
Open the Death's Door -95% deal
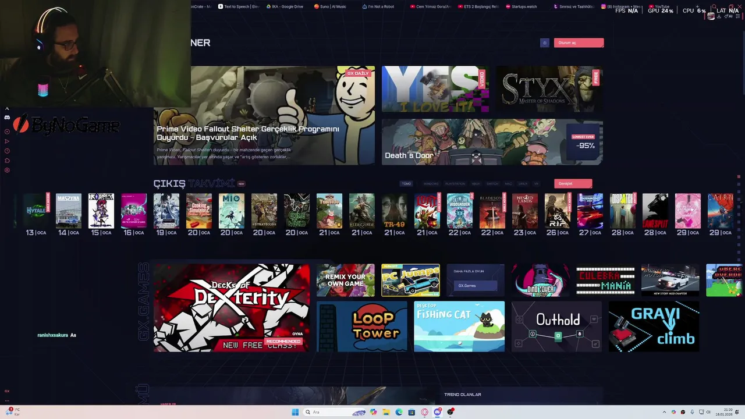pyautogui.click(x=492, y=142)
